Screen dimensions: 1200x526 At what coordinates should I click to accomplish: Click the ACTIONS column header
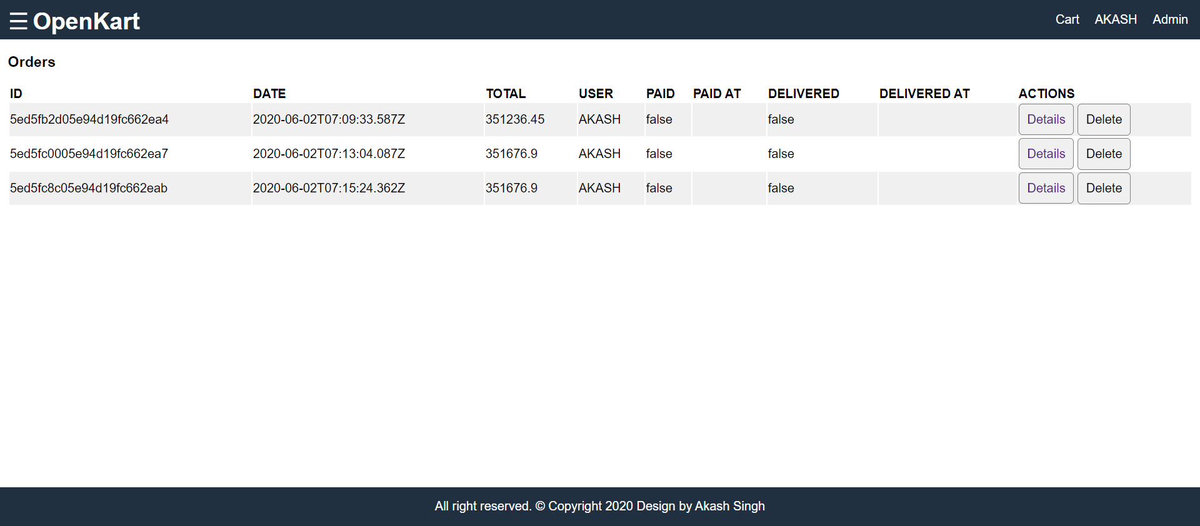pyautogui.click(x=1046, y=94)
